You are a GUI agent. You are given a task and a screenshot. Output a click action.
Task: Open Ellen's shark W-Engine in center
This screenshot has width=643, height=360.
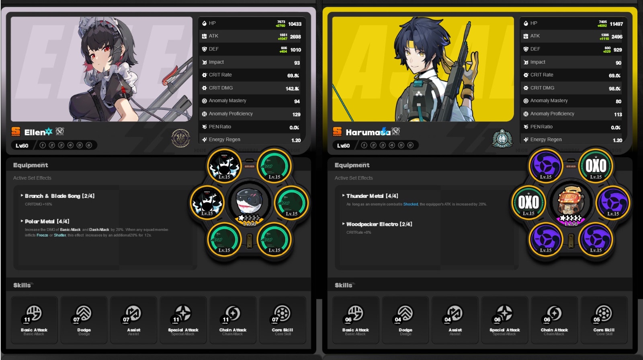point(249,203)
